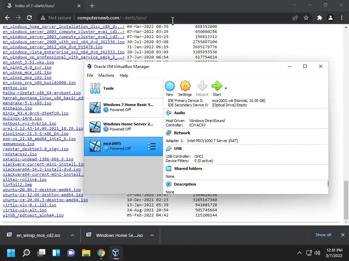Click the VirtualBox taskbar icon
349x261 pixels.
pos(116,253)
